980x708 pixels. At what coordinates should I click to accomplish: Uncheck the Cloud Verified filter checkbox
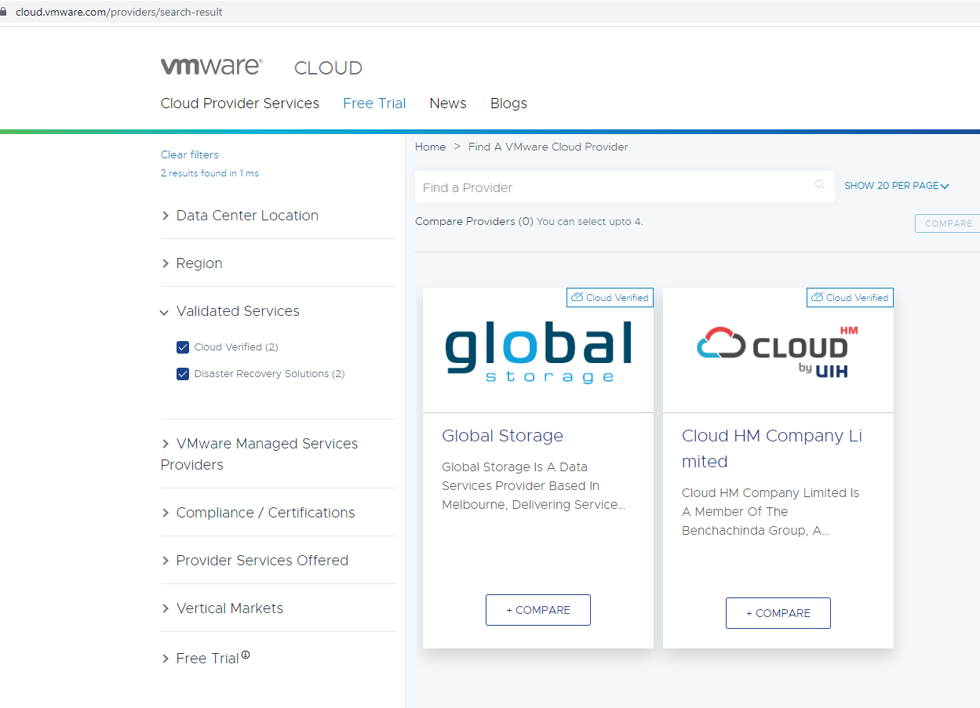(x=183, y=347)
